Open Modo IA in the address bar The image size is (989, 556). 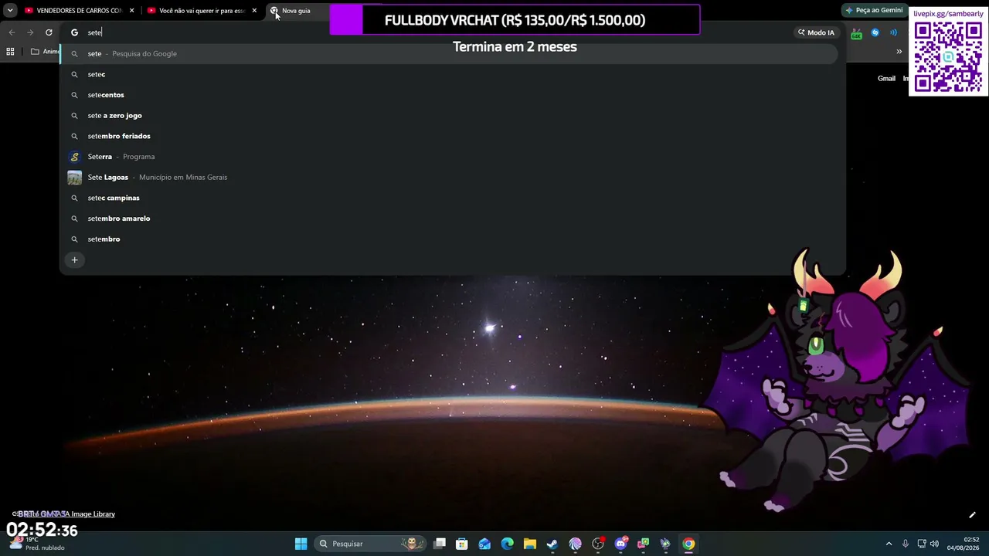coord(816,32)
